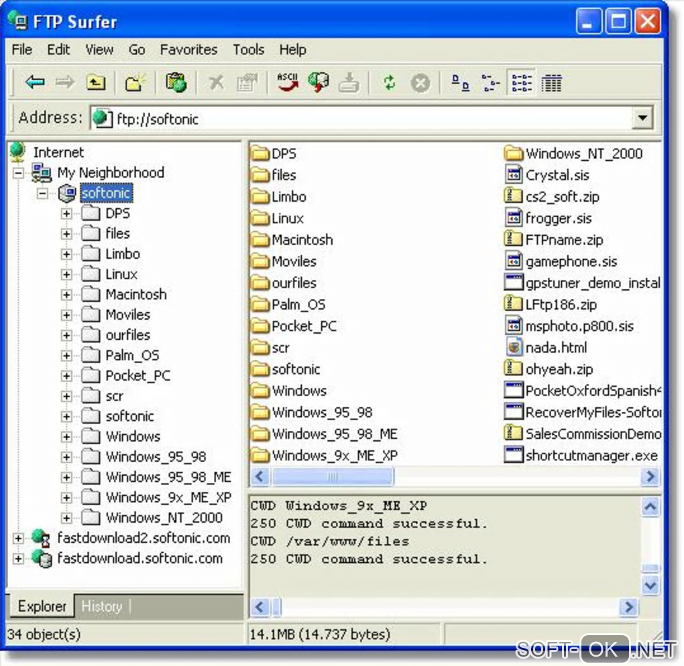Collapse the My Neighborhood tree node
This screenshot has height=666, width=684.
point(18,173)
